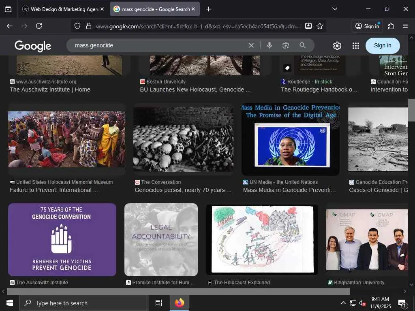The height and width of the screenshot is (311, 415).
Task: Open the Holocaust Memorial Museum crowd photo thumbnail
Action: (67, 139)
